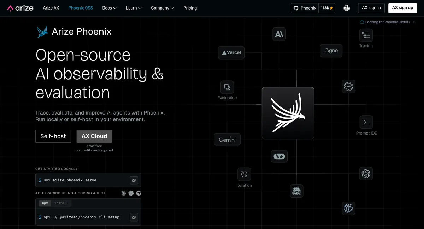
Task: Copy the uvx arize-phoenix serve command
Action: click(x=134, y=180)
